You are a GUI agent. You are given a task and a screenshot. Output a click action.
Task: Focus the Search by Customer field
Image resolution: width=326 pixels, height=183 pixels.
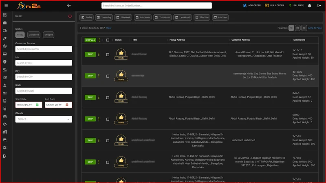(x=44, y=49)
